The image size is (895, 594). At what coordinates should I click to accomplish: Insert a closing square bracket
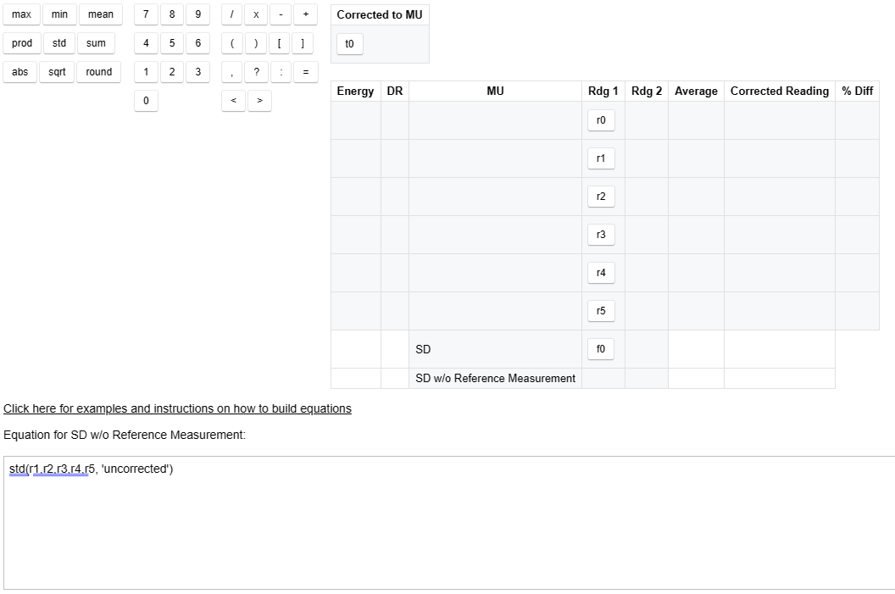303,43
